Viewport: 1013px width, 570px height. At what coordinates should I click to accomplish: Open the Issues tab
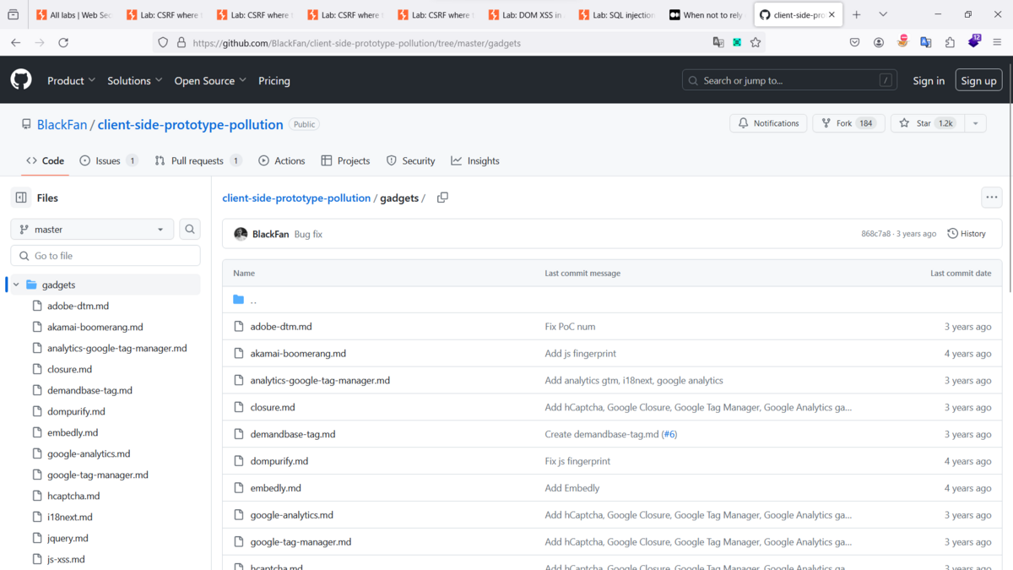[109, 160]
